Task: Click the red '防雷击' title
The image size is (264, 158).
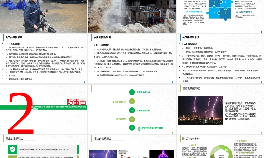Action: pos(77,102)
